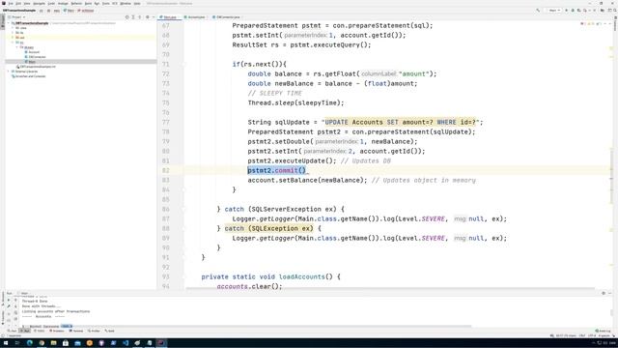Open Project Structure from the top toolbar

603,11
